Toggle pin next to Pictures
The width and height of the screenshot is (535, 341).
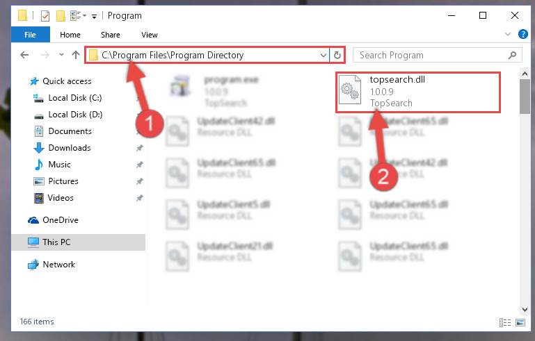tap(140, 181)
